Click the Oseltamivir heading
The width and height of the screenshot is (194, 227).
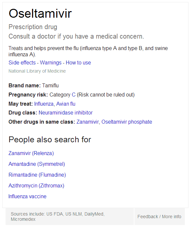tap(40, 13)
